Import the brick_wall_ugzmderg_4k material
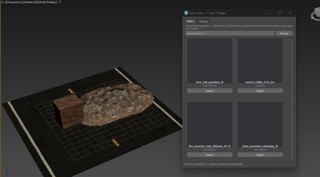320x177 pixels. pos(210,91)
